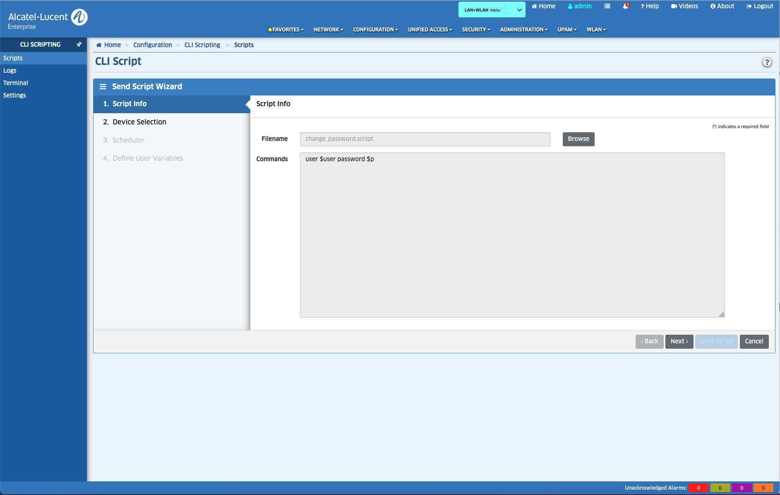Open Terminal from the sidebar
Viewport: 780px width, 495px height.
click(16, 83)
